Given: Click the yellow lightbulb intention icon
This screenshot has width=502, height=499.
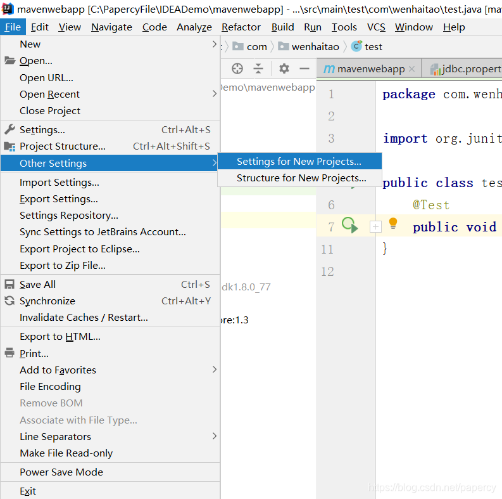Looking at the screenshot, I should coord(393,223).
